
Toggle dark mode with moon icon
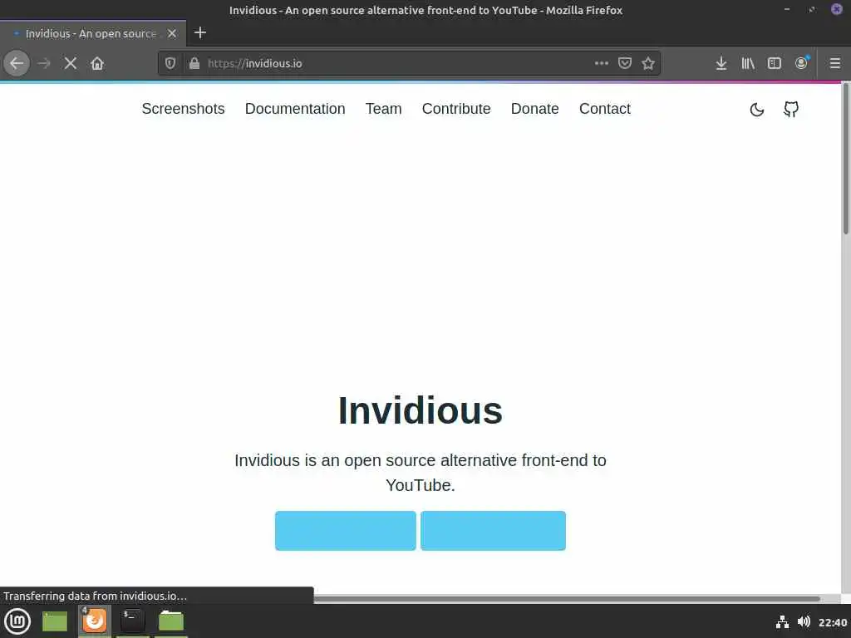coord(756,110)
